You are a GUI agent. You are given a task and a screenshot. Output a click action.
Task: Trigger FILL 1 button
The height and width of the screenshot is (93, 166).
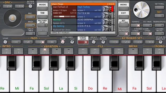coord(83,51)
